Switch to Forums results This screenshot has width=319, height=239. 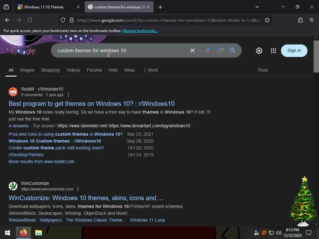tap(94, 70)
